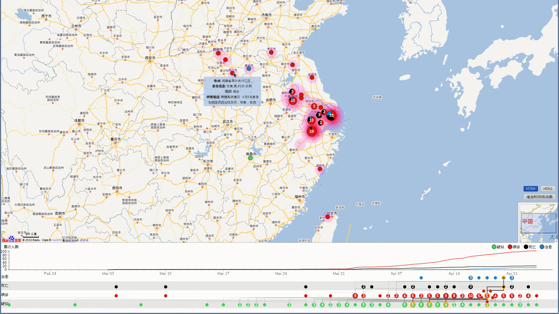Click the cluster marker labeled 33 near Shanghai

[x=331, y=115]
